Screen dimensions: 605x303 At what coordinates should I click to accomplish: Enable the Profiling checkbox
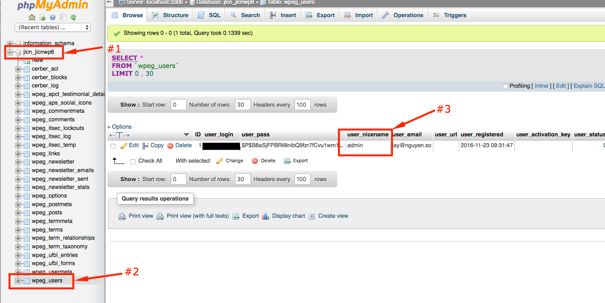[505, 87]
